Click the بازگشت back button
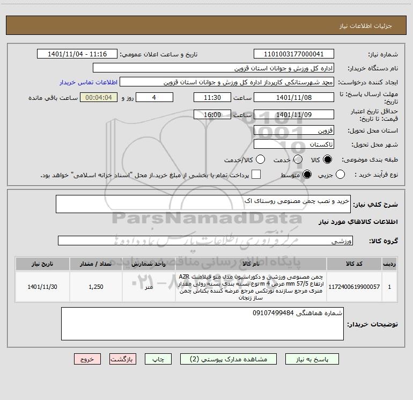This screenshot has width=413, height=400. pyautogui.click(x=123, y=359)
